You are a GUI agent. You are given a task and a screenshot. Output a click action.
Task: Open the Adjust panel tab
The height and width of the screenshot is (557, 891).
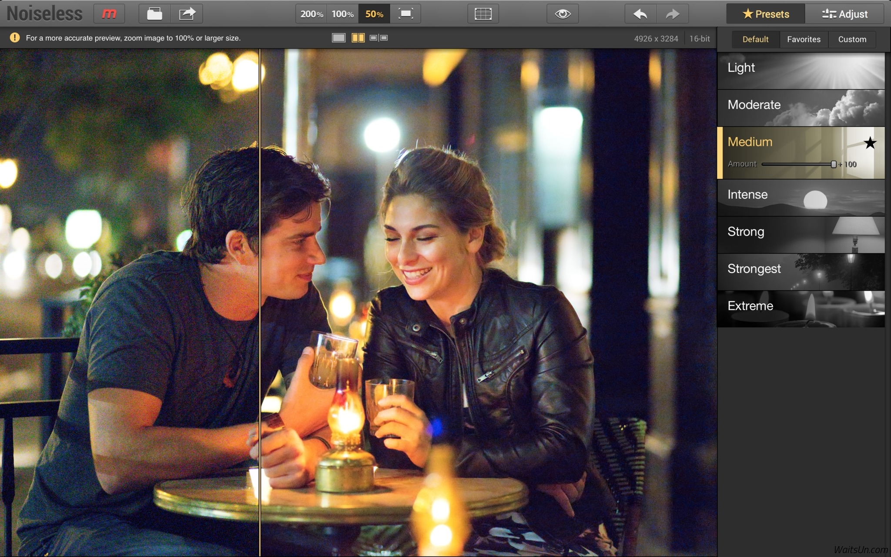coord(844,14)
